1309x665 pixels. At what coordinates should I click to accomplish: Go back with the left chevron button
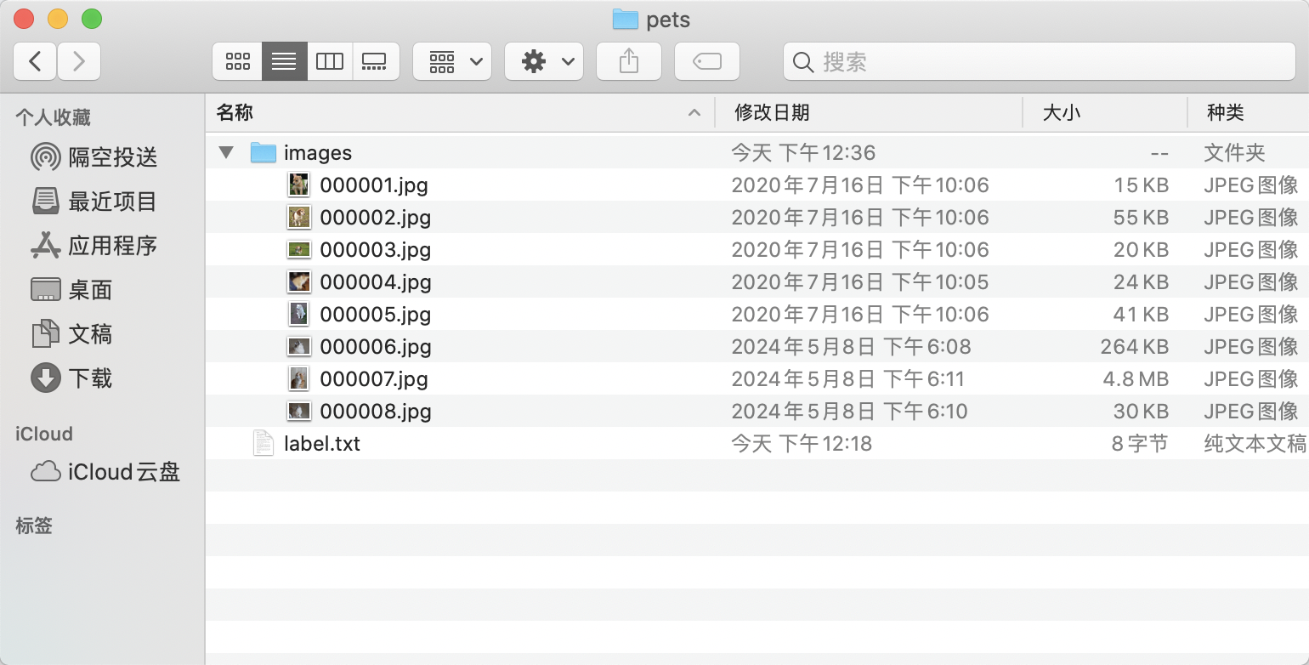pyautogui.click(x=35, y=61)
